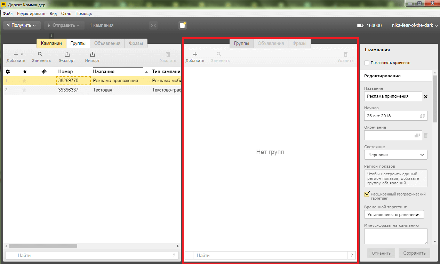Click the Установлены ограничения button
440x264 pixels.
pyautogui.click(x=394, y=215)
